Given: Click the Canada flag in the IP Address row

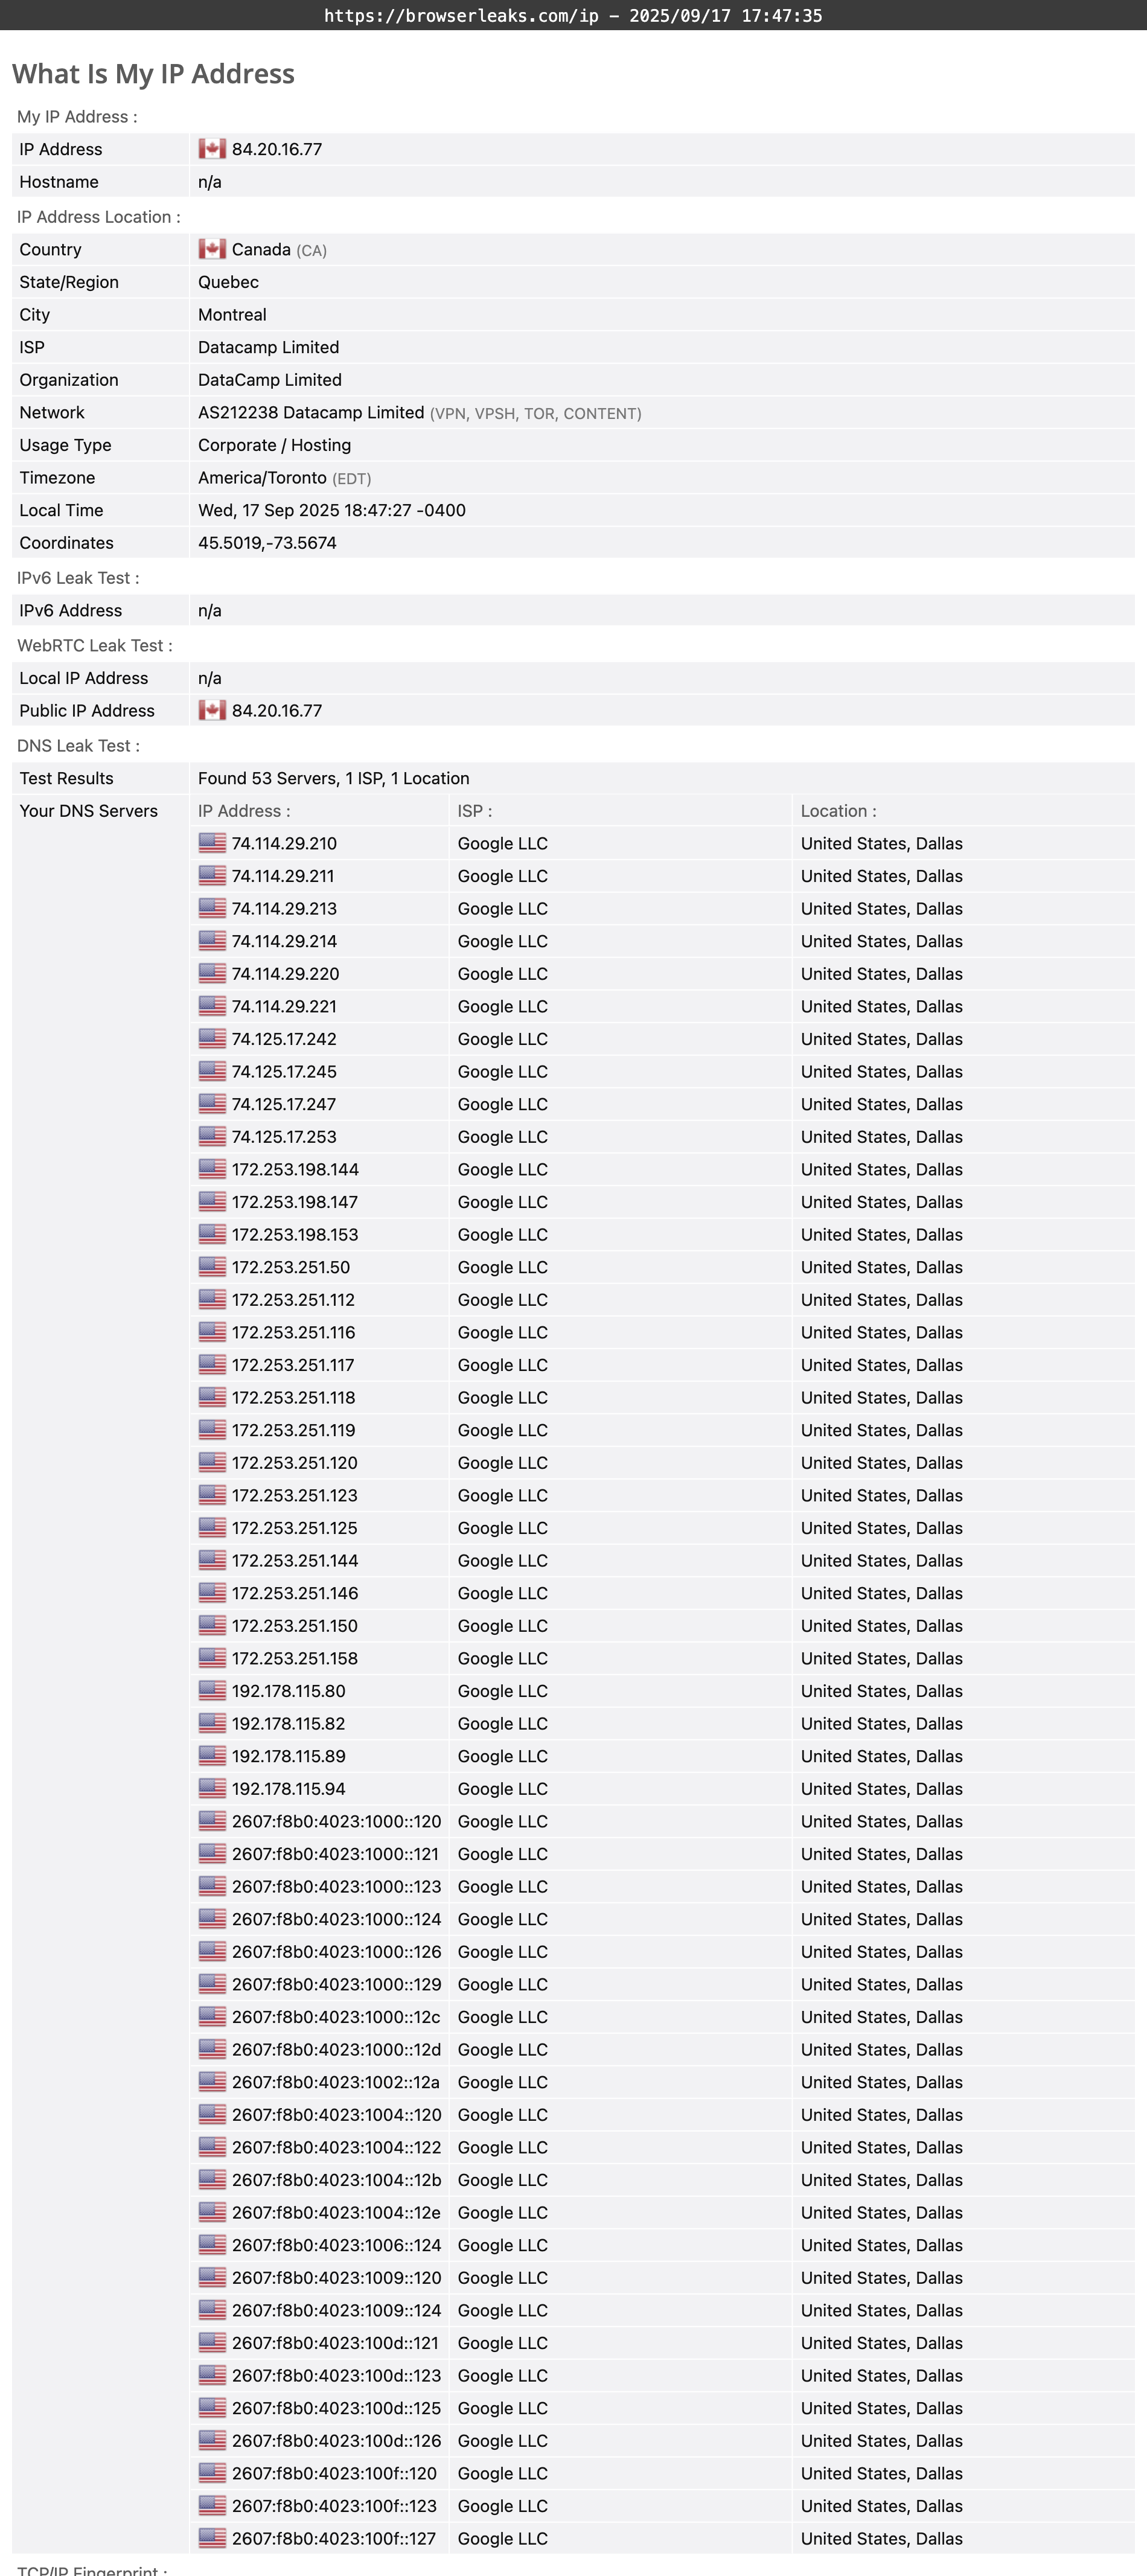Looking at the screenshot, I should [x=212, y=149].
